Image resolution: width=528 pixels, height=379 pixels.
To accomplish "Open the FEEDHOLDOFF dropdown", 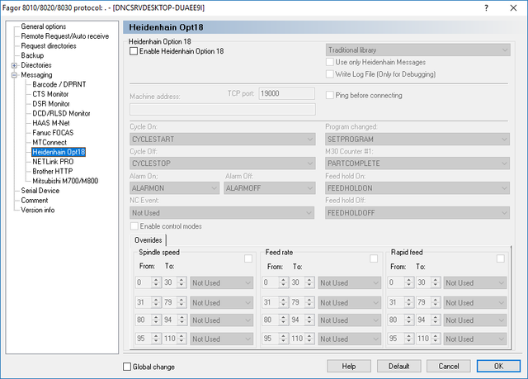I will click(x=417, y=213).
